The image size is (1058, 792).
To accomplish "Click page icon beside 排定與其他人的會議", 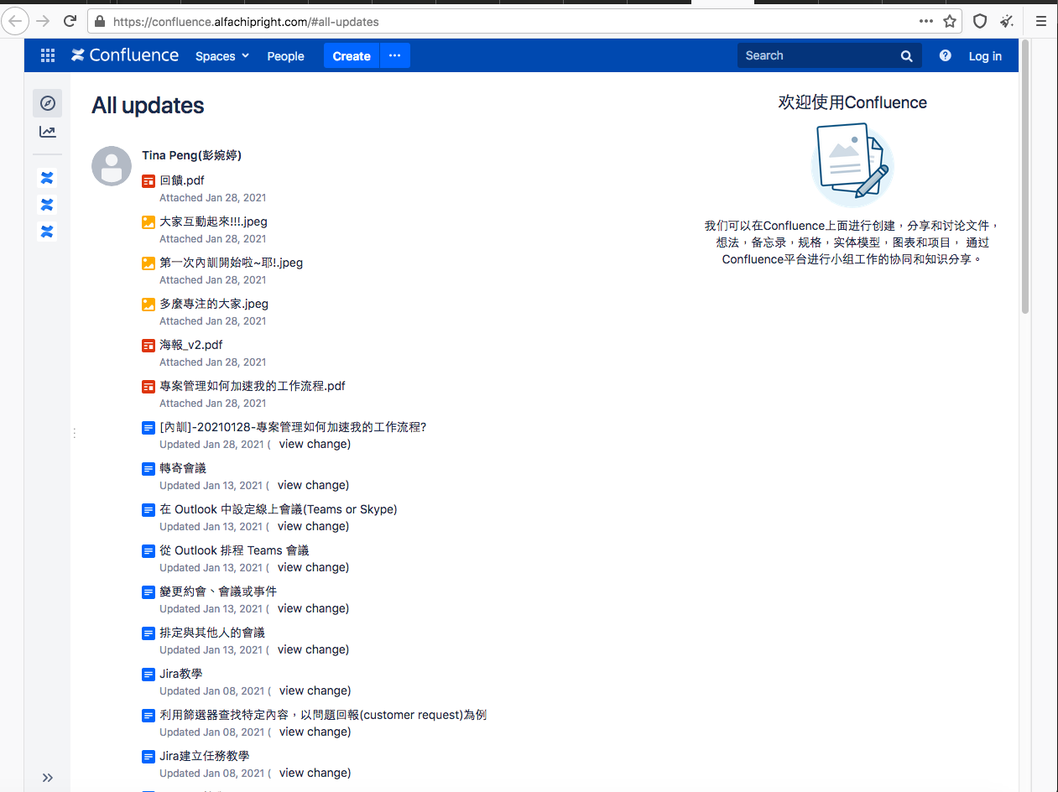I will [149, 633].
